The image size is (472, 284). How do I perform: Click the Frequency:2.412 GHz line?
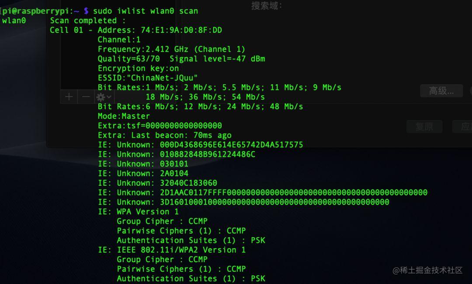[171, 49]
